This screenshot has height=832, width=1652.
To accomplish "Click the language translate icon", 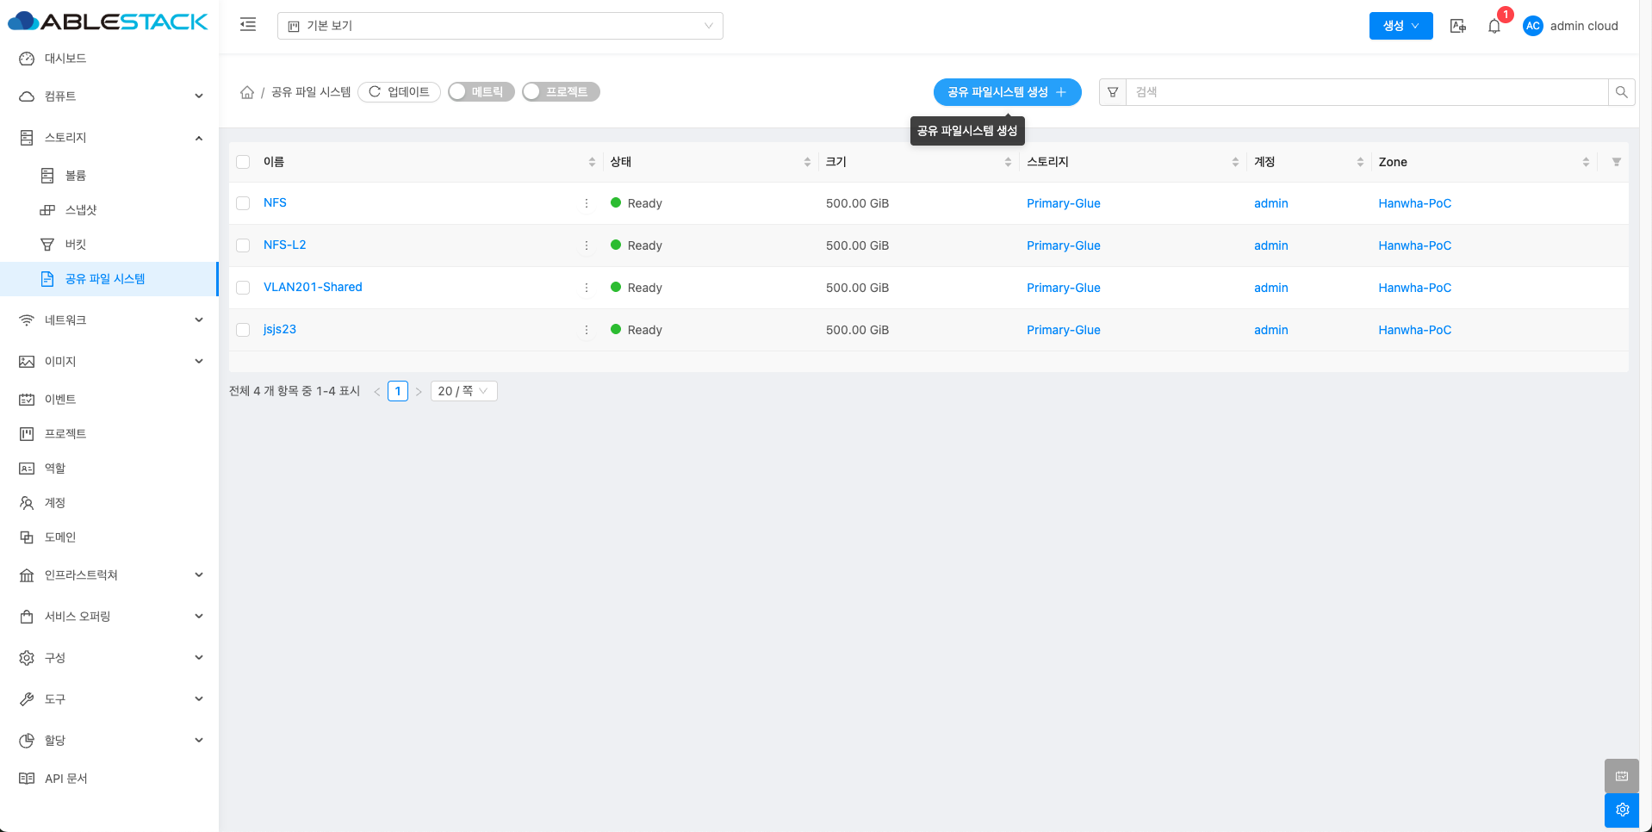I will pos(1457,26).
